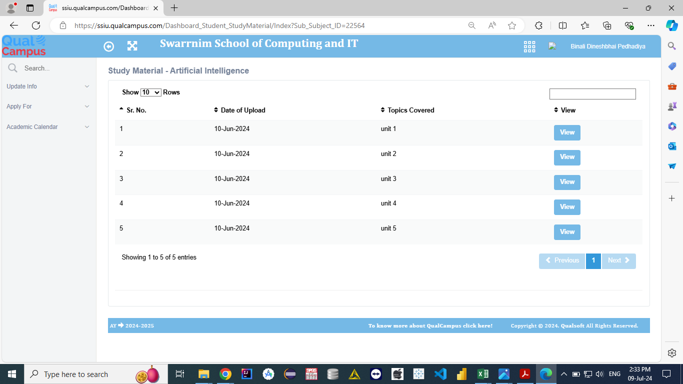Viewport: 683px width, 384px height.
Task: Click the address bar URL
Action: coord(219,25)
